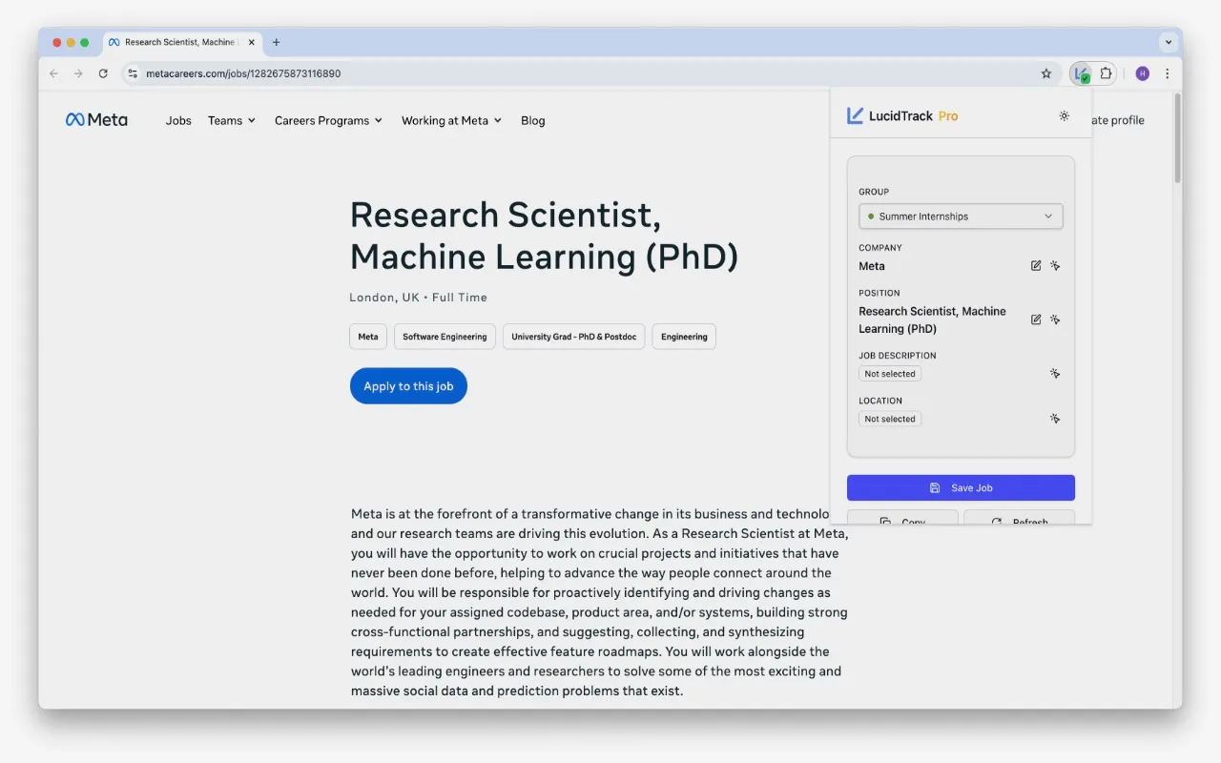Reload the page
1221x763 pixels.
coord(103,73)
